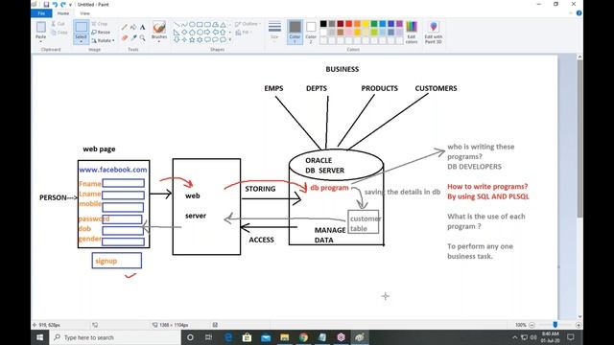Image resolution: width=614 pixels, height=345 pixels.
Task: Select the Color picker eyedropper tool
Action: click(x=133, y=37)
